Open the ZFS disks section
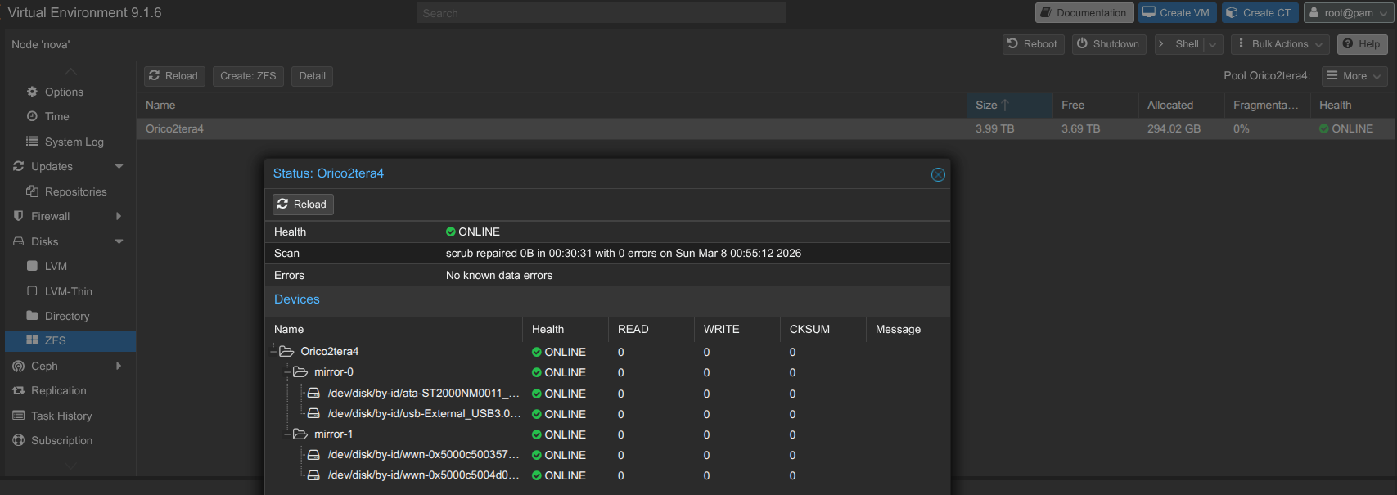 55,340
